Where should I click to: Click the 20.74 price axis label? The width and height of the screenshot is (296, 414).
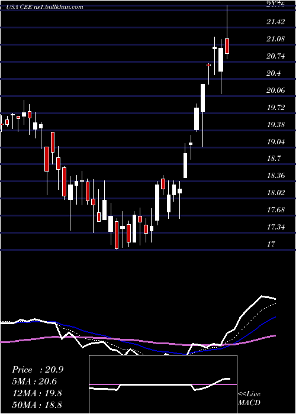coord(276,56)
